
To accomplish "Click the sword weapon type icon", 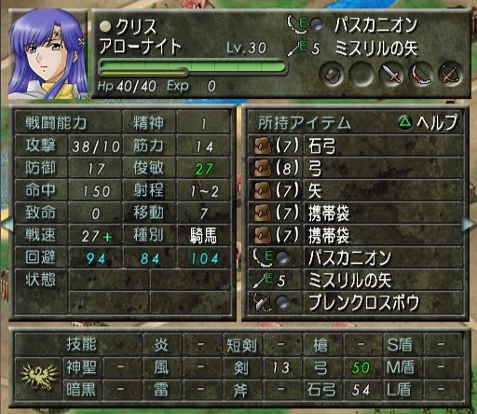I will 391,74.
